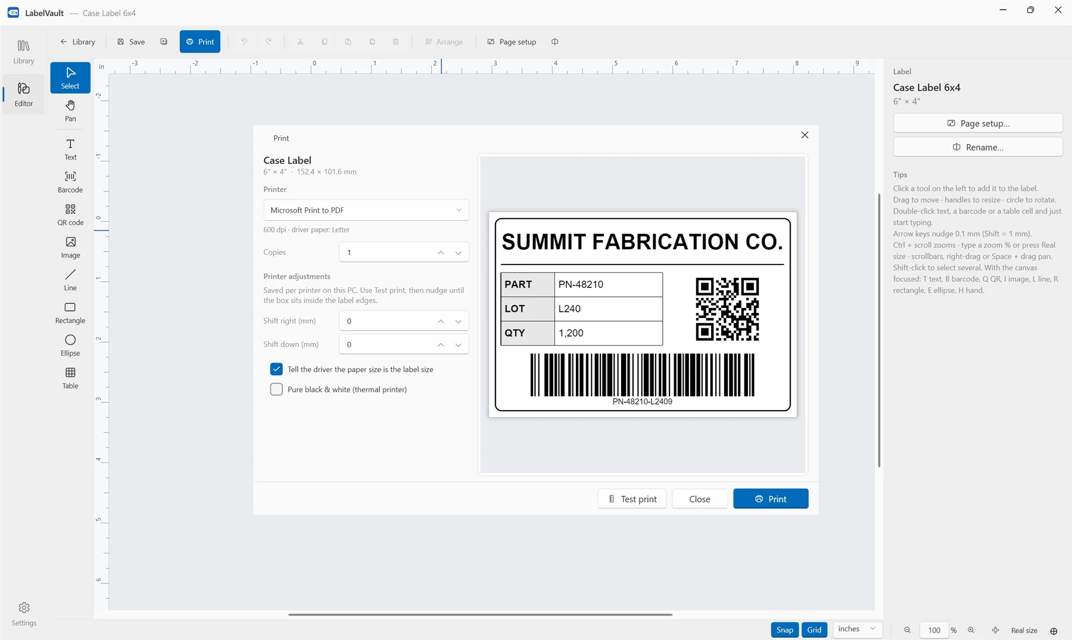Open Library in the left sidebar
The height and width of the screenshot is (640, 1072).
[24, 52]
